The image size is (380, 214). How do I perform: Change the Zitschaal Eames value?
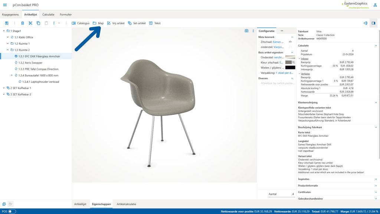pos(278,42)
